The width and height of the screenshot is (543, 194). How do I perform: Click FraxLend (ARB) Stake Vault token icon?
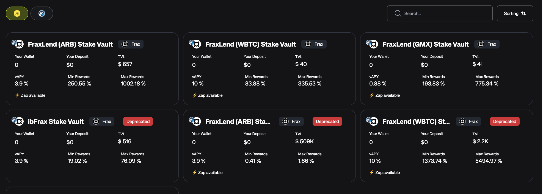(x=18, y=44)
